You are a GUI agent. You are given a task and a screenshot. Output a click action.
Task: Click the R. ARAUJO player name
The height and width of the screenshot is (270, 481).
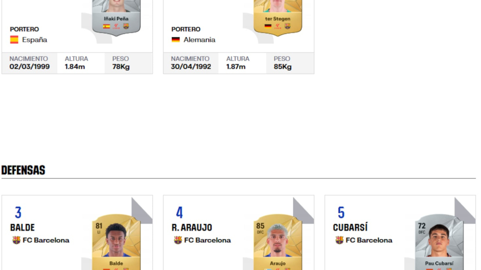(x=192, y=227)
